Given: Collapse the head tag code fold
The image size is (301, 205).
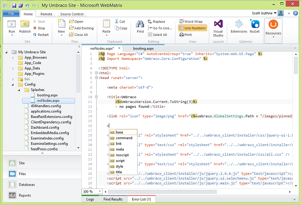Looking at the screenshot, I should [97, 78].
